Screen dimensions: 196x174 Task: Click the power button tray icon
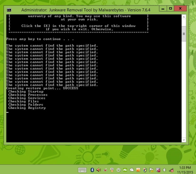[x=119, y=170]
